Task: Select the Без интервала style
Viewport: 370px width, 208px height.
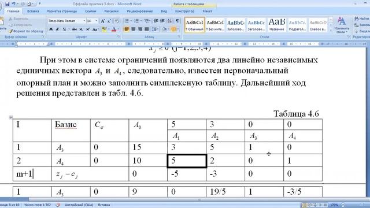Action: pyautogui.click(x=215, y=25)
